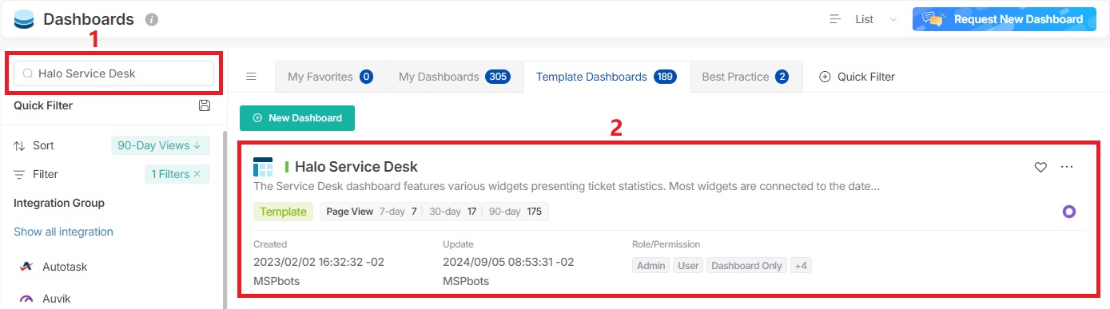Open the 90-Day Views sort dropdown
Screen dimensions: 1110x309
coord(160,145)
